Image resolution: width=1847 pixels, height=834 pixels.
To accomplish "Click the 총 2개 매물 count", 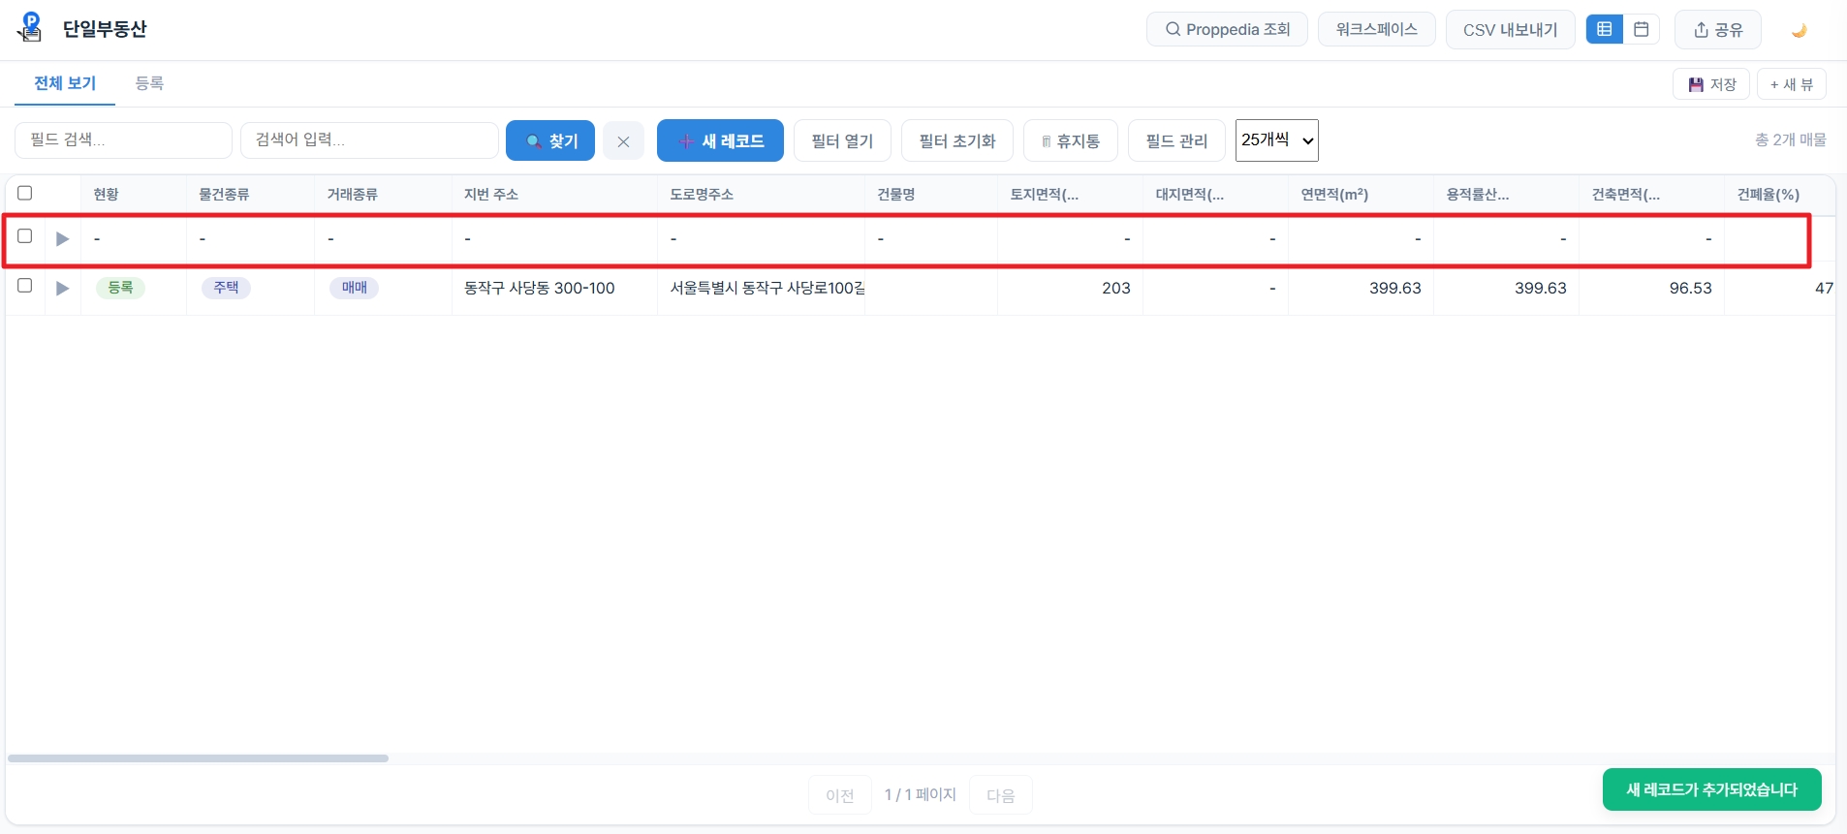I will click(x=1791, y=139).
